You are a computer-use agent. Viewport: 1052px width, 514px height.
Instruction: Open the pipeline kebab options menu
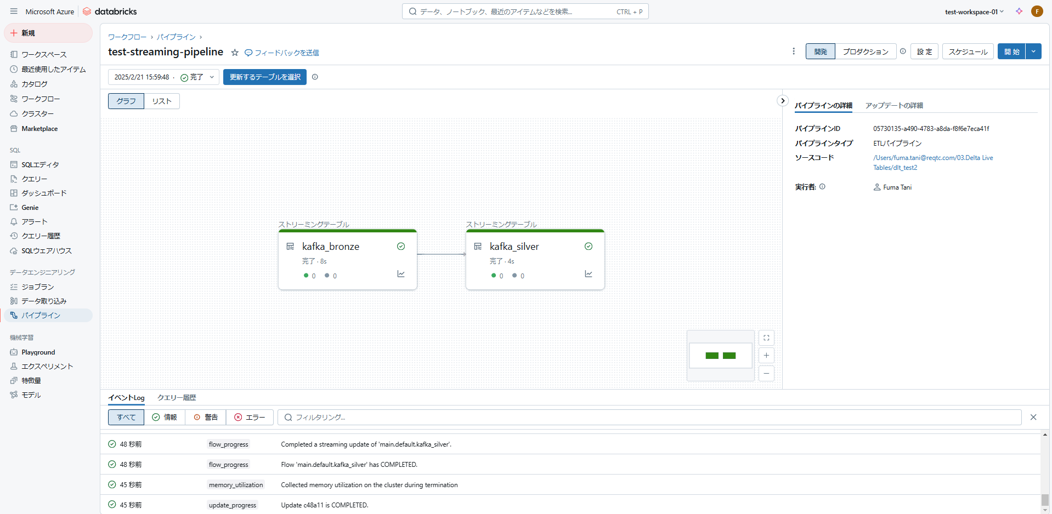click(794, 51)
